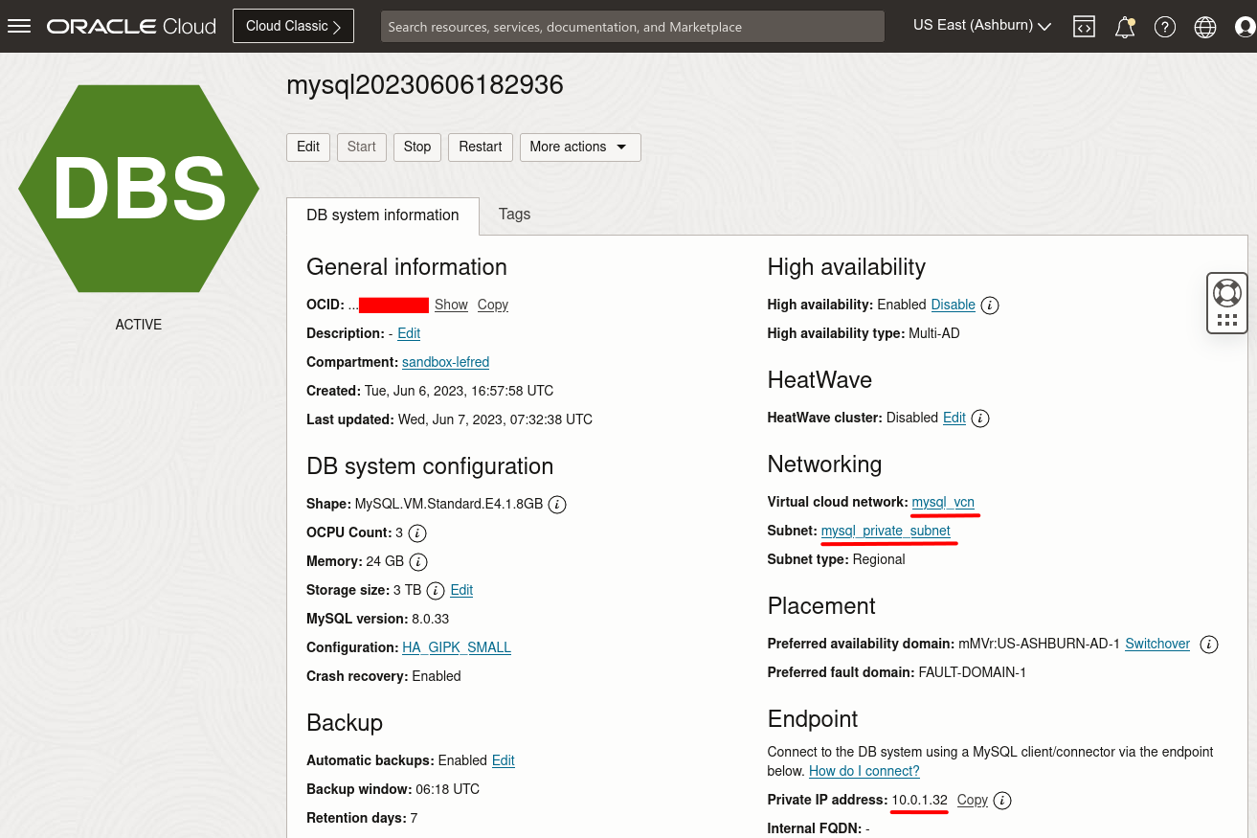Change language via the globe icon
Screen dimensions: 1257x838
point(1204,26)
